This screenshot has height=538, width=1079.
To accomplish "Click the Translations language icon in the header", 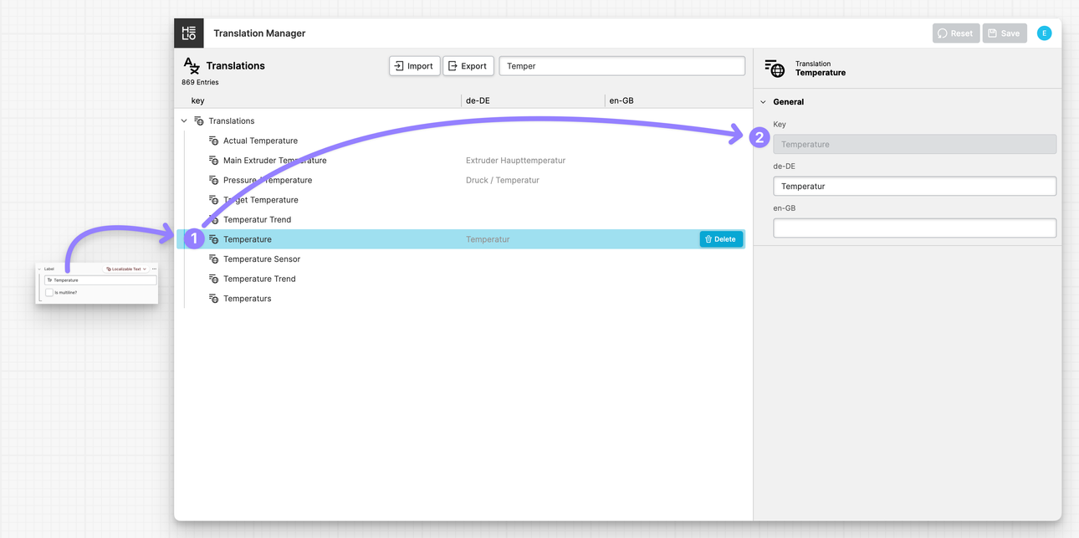I will pos(192,65).
